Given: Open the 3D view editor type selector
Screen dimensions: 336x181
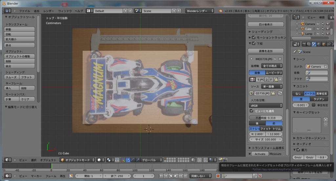Looking at the screenshot, I should click(x=8, y=160).
